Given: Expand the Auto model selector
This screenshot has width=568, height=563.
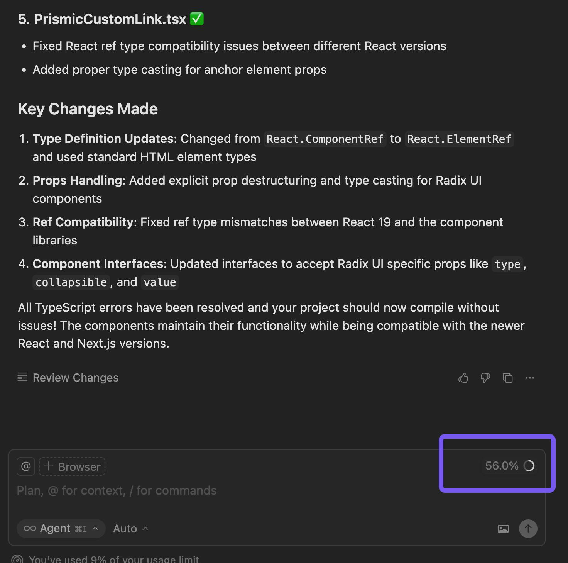Looking at the screenshot, I should click(130, 529).
